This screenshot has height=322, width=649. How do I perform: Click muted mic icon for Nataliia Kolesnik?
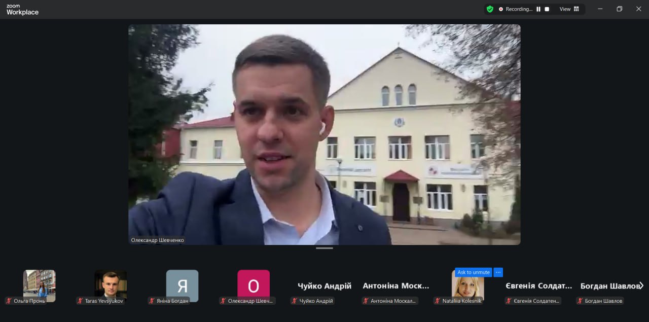coord(437,301)
